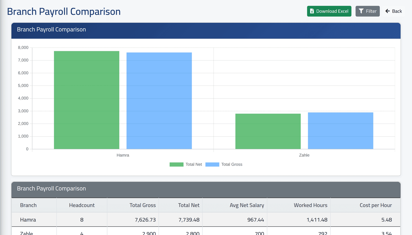Click the Hamra axis label under chart
This screenshot has height=235, width=412.
(123, 155)
